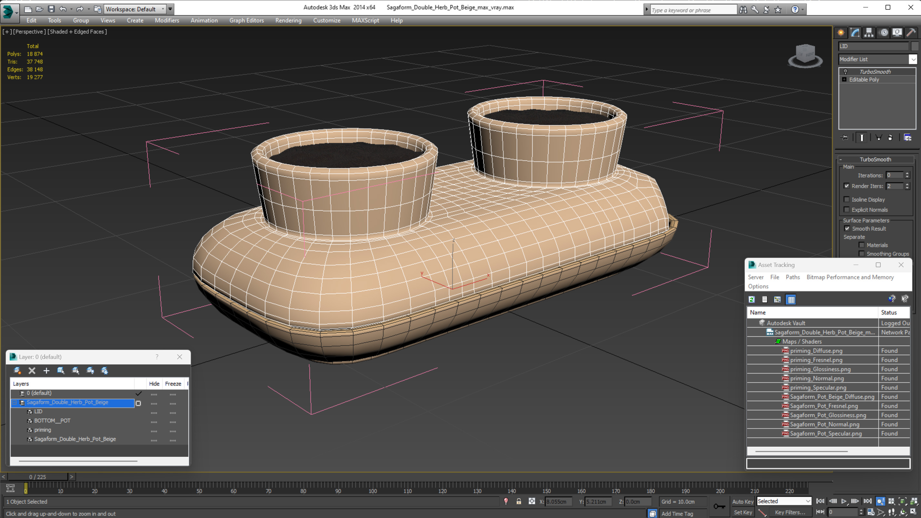
Task: Click the Play Animation button
Action: pyautogui.click(x=844, y=501)
